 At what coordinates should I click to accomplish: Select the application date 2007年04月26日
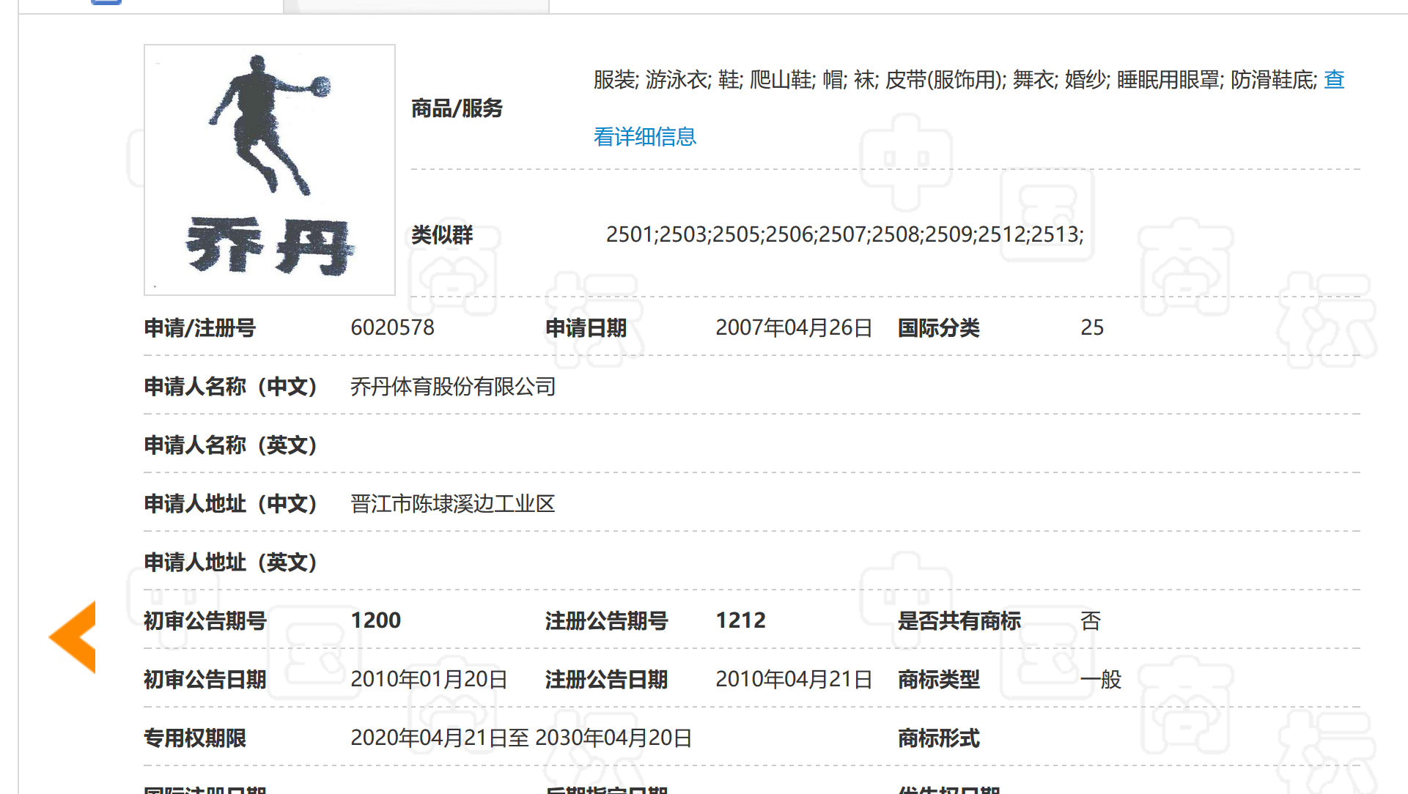click(794, 327)
